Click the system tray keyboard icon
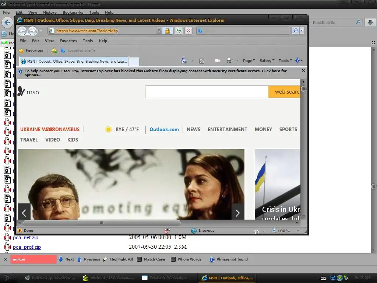This screenshot has width=377, height=283. (x=323, y=278)
